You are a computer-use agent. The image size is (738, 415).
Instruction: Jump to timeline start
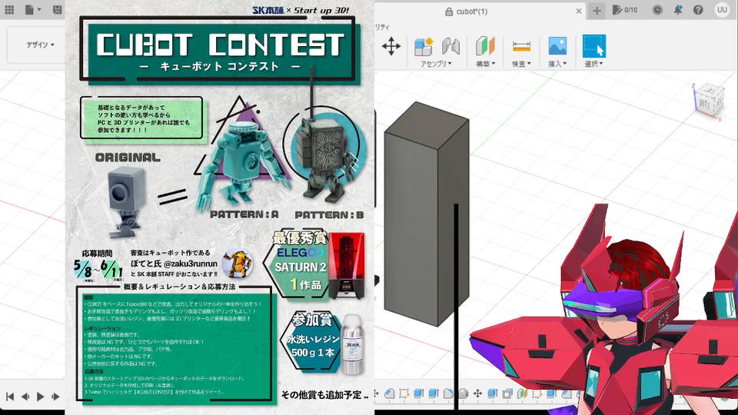tap(10, 397)
